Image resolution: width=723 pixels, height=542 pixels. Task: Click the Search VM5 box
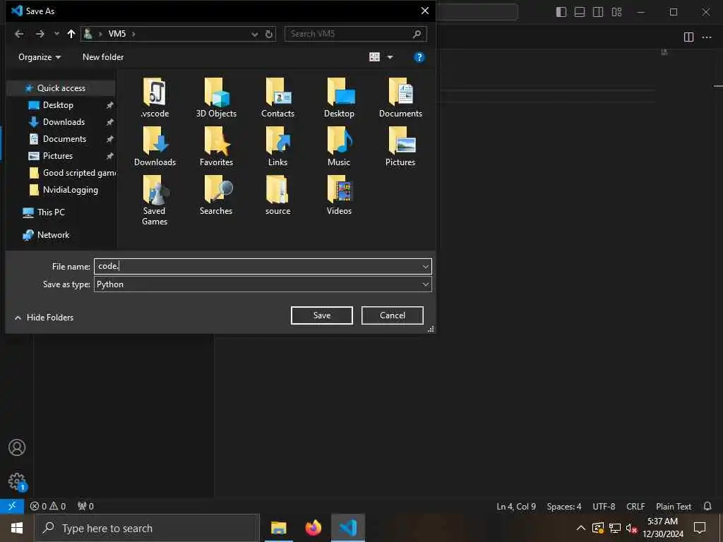[x=356, y=34]
